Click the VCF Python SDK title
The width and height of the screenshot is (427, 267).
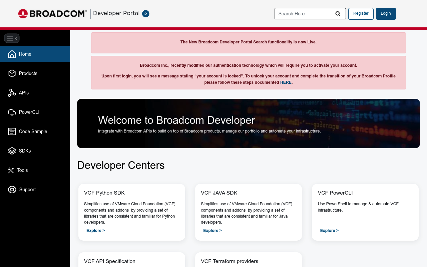(x=104, y=193)
